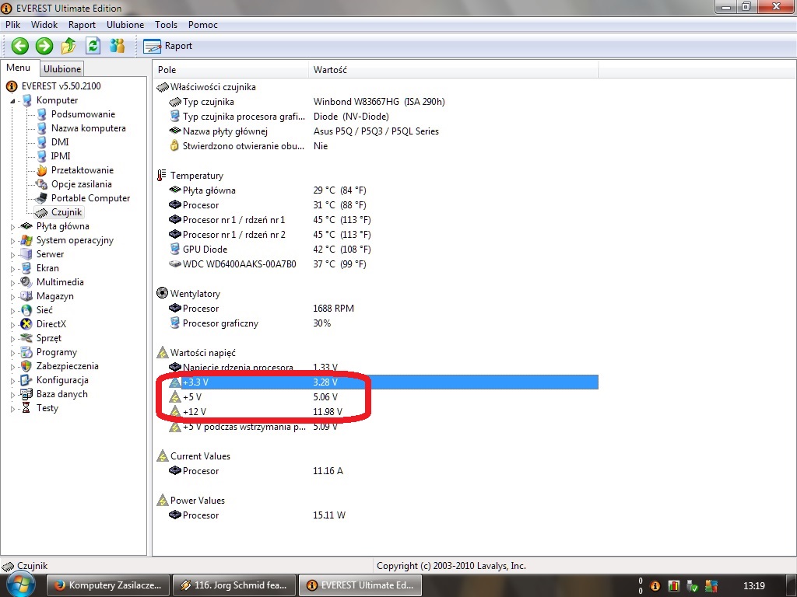
Task: Click the DirectX logo icon in tree
Action: (x=26, y=324)
